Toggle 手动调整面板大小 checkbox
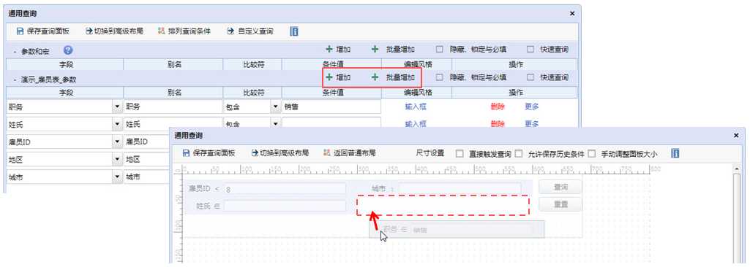This screenshot has height=267, width=750. pyautogui.click(x=592, y=153)
